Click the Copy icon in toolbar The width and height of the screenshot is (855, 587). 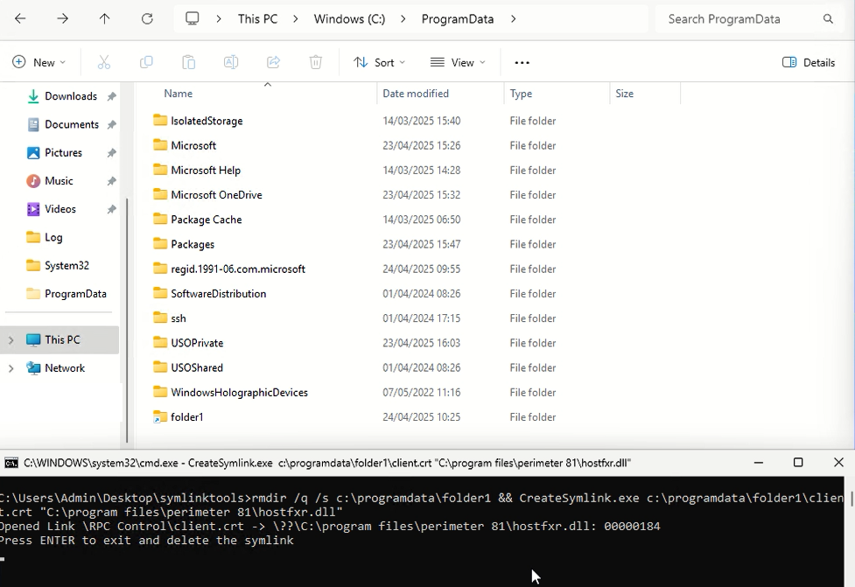click(x=146, y=62)
